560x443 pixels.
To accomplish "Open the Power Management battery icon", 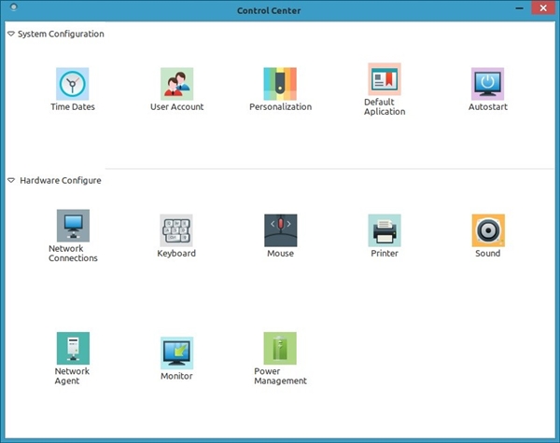I will 280,348.
